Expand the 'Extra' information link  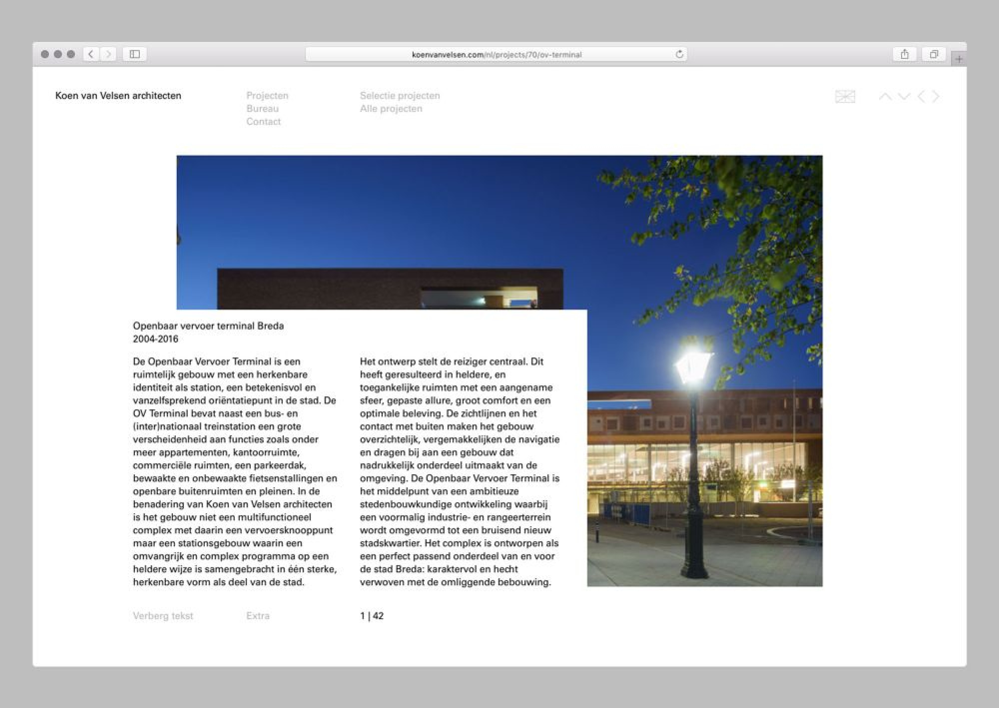click(x=258, y=616)
